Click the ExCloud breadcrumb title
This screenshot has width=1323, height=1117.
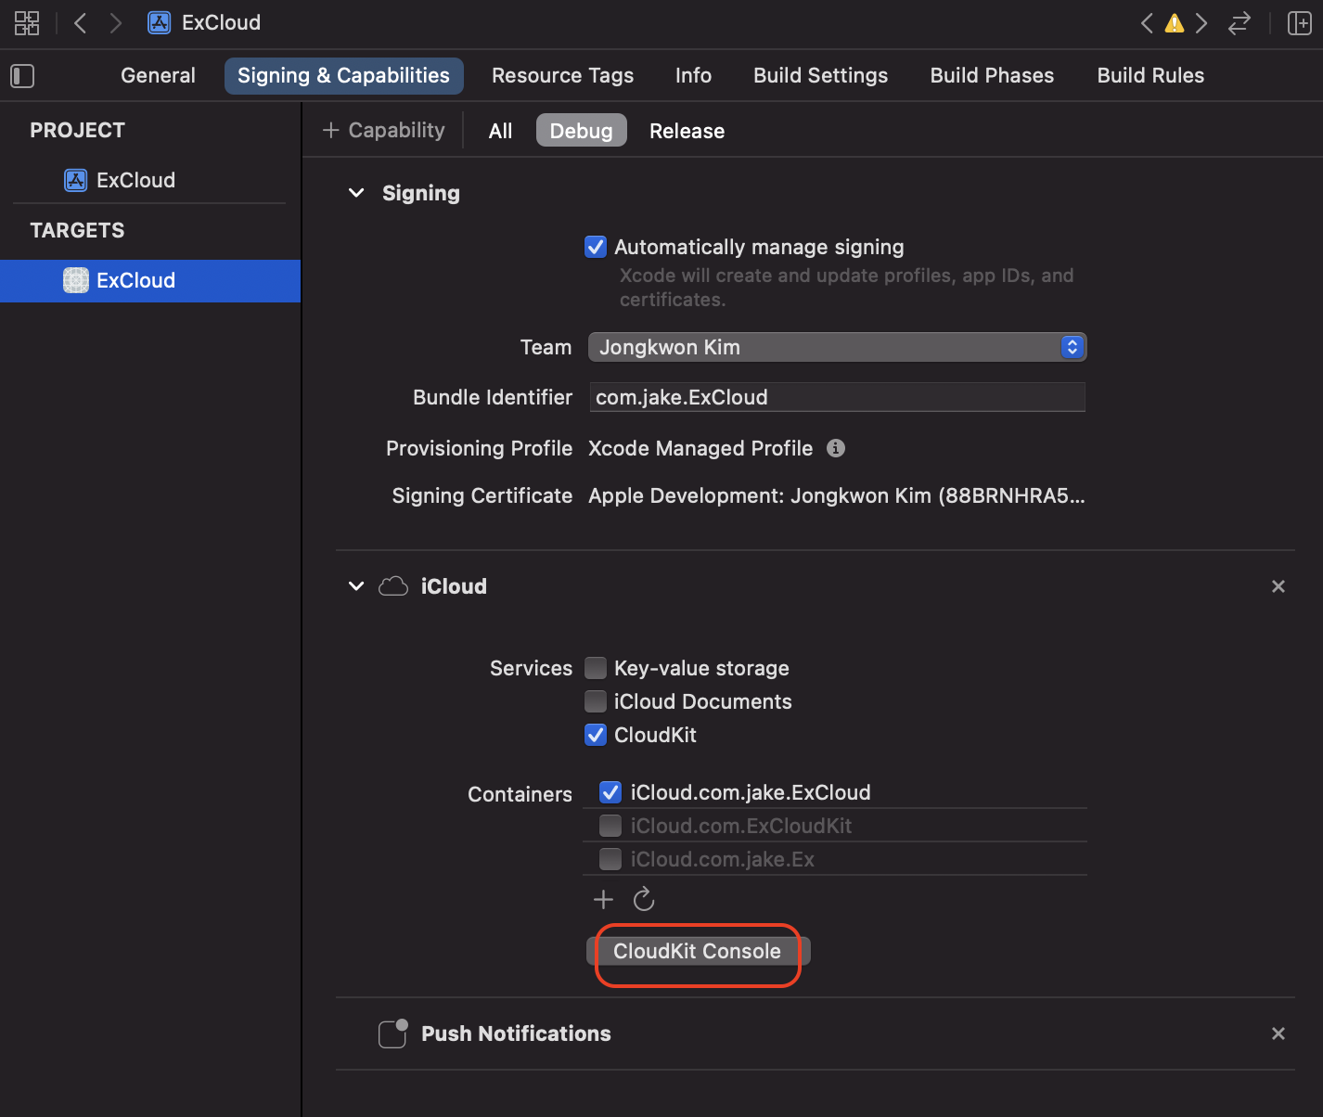point(221,23)
